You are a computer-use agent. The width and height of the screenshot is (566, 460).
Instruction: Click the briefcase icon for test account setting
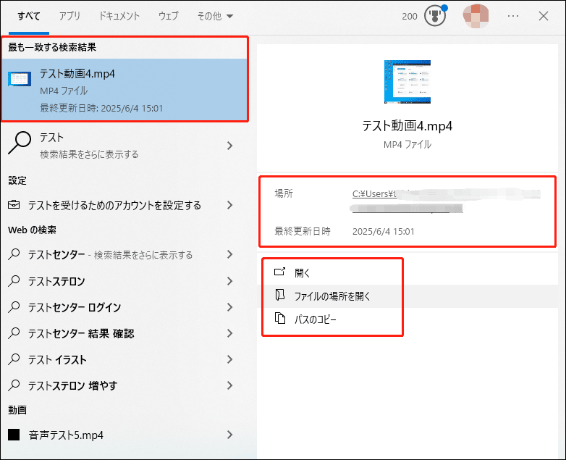[x=14, y=205]
